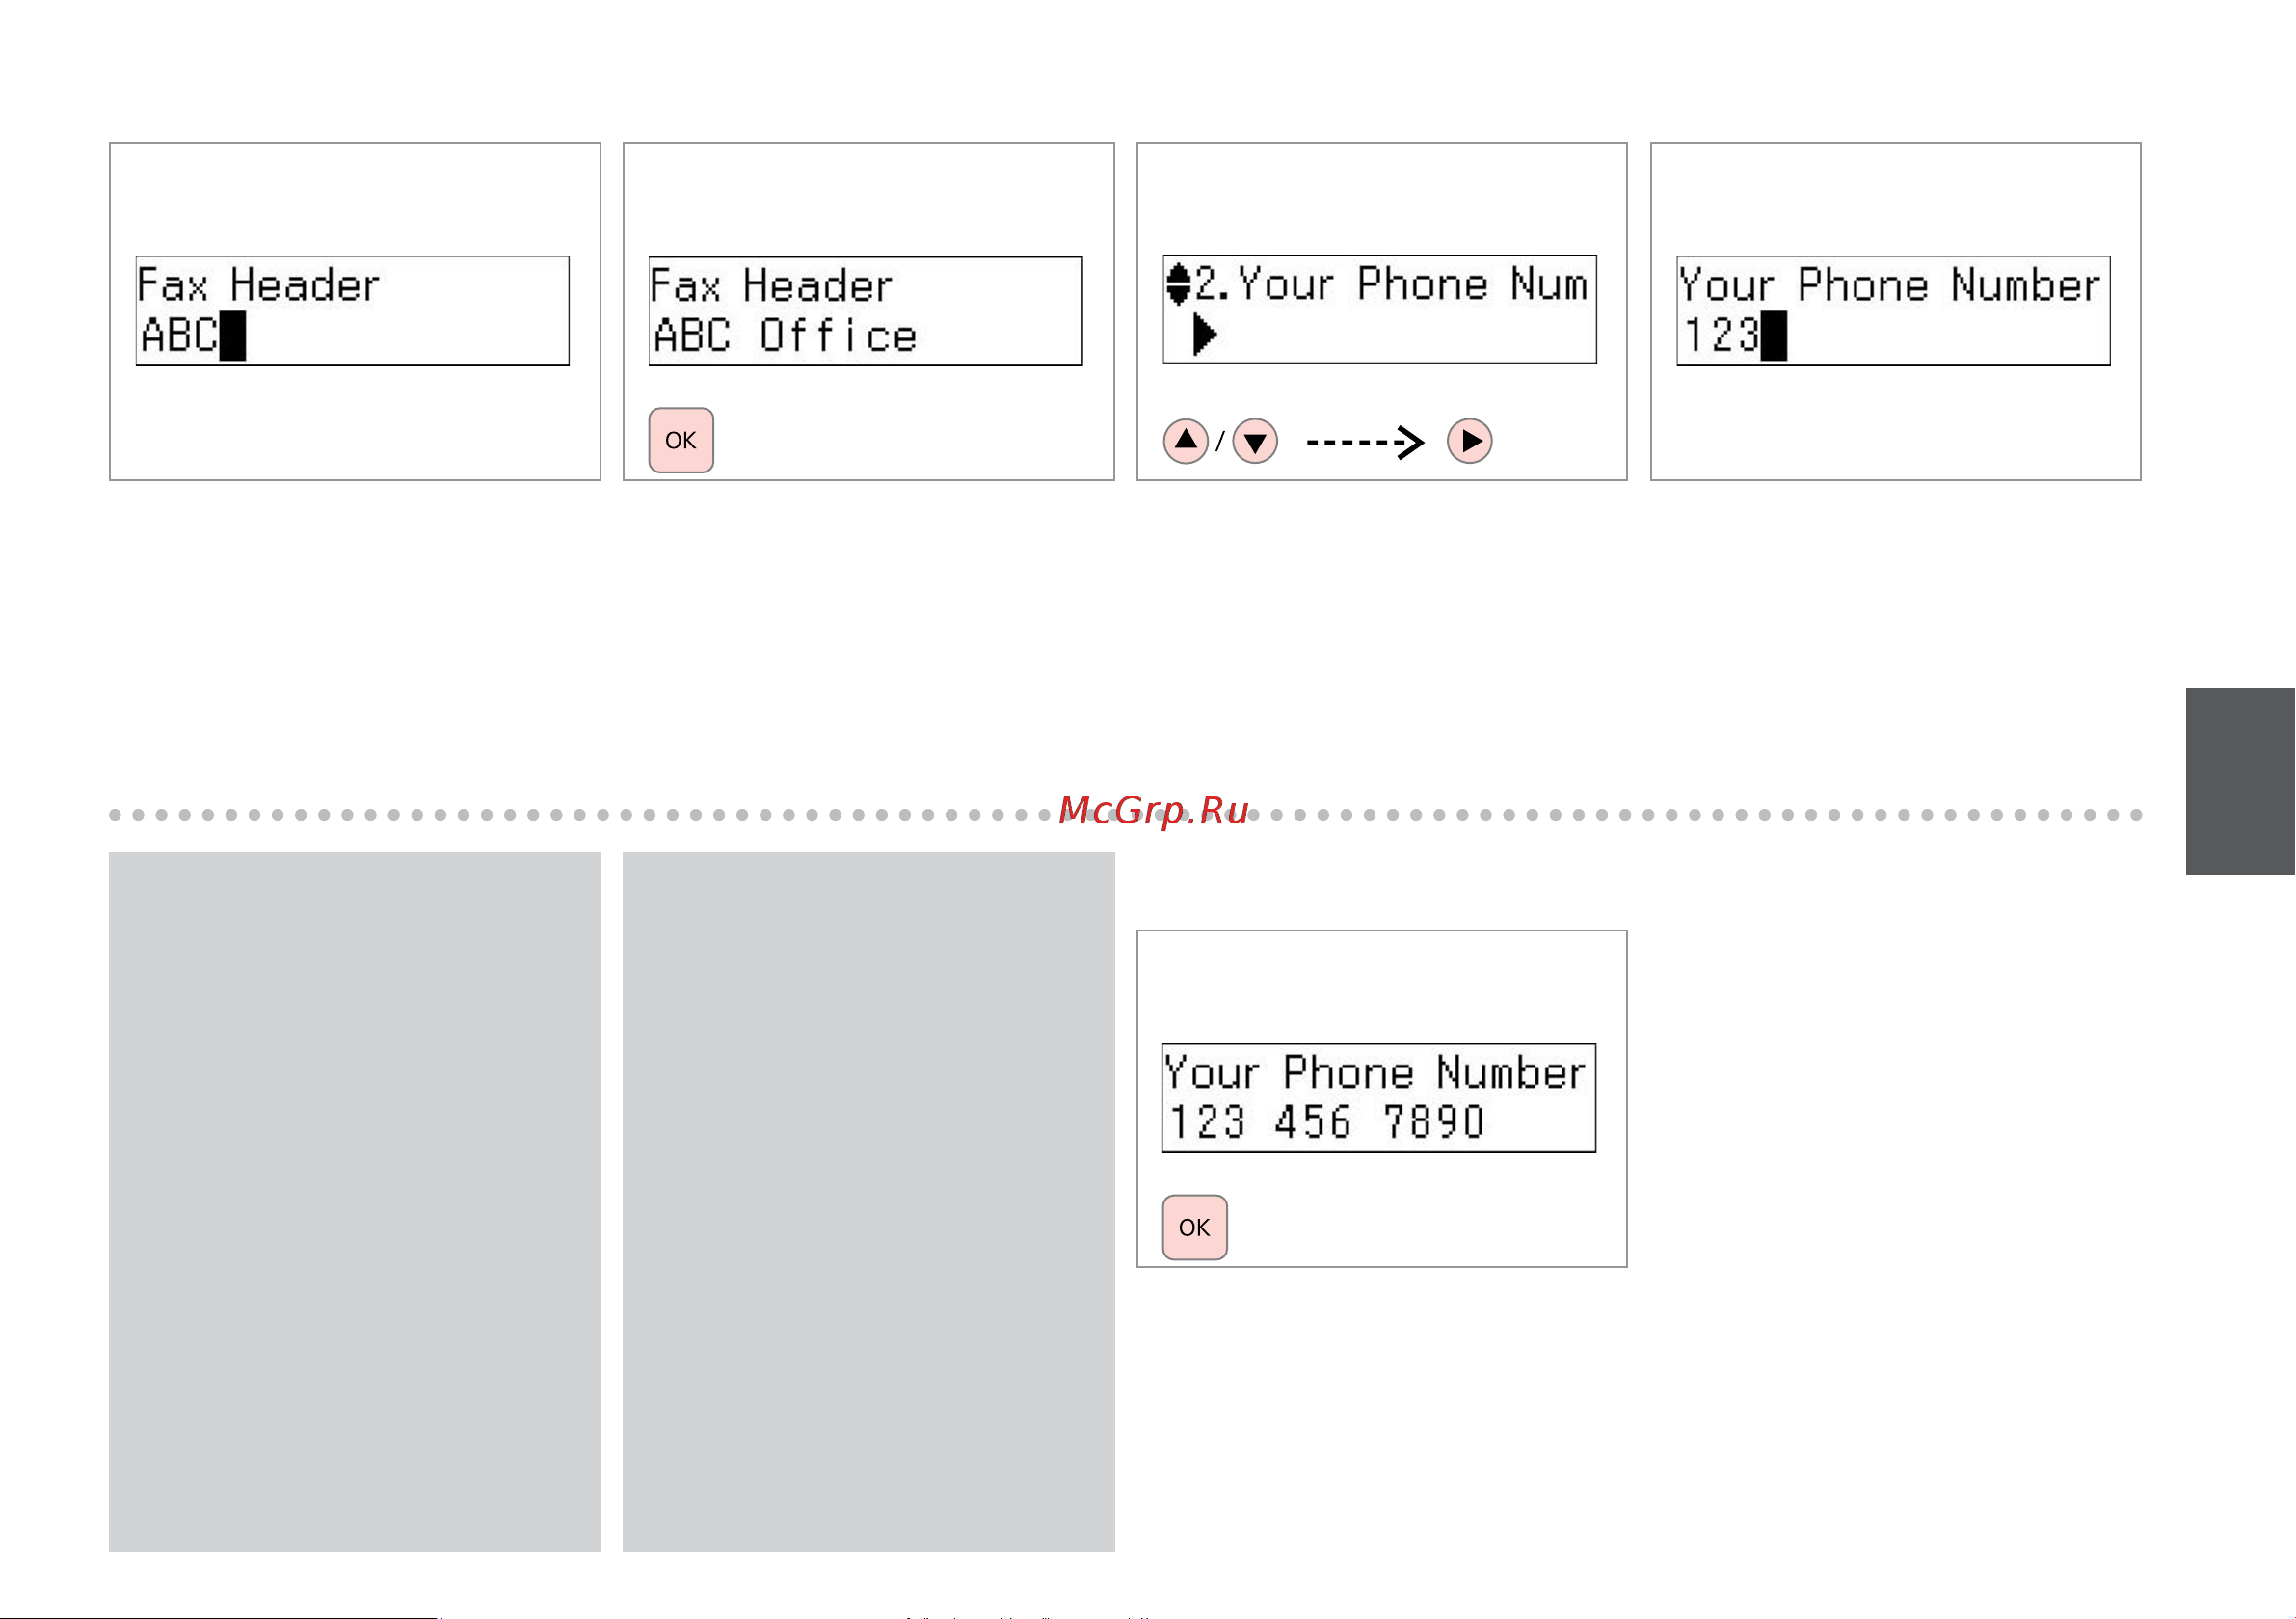
Task: Click the pink up arrow button
Action: [1186, 442]
